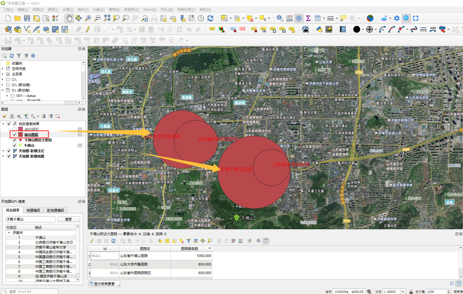Switch to the 逆地理编码 tab
This screenshot has width=463, height=294.
[55, 210]
